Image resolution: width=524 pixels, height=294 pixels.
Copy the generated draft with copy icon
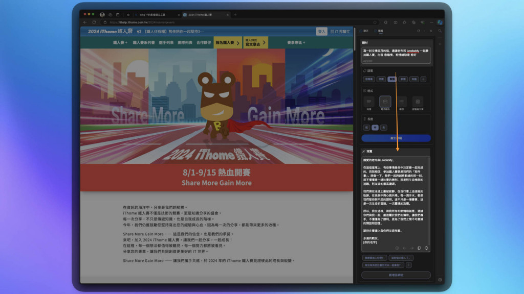(x=419, y=248)
